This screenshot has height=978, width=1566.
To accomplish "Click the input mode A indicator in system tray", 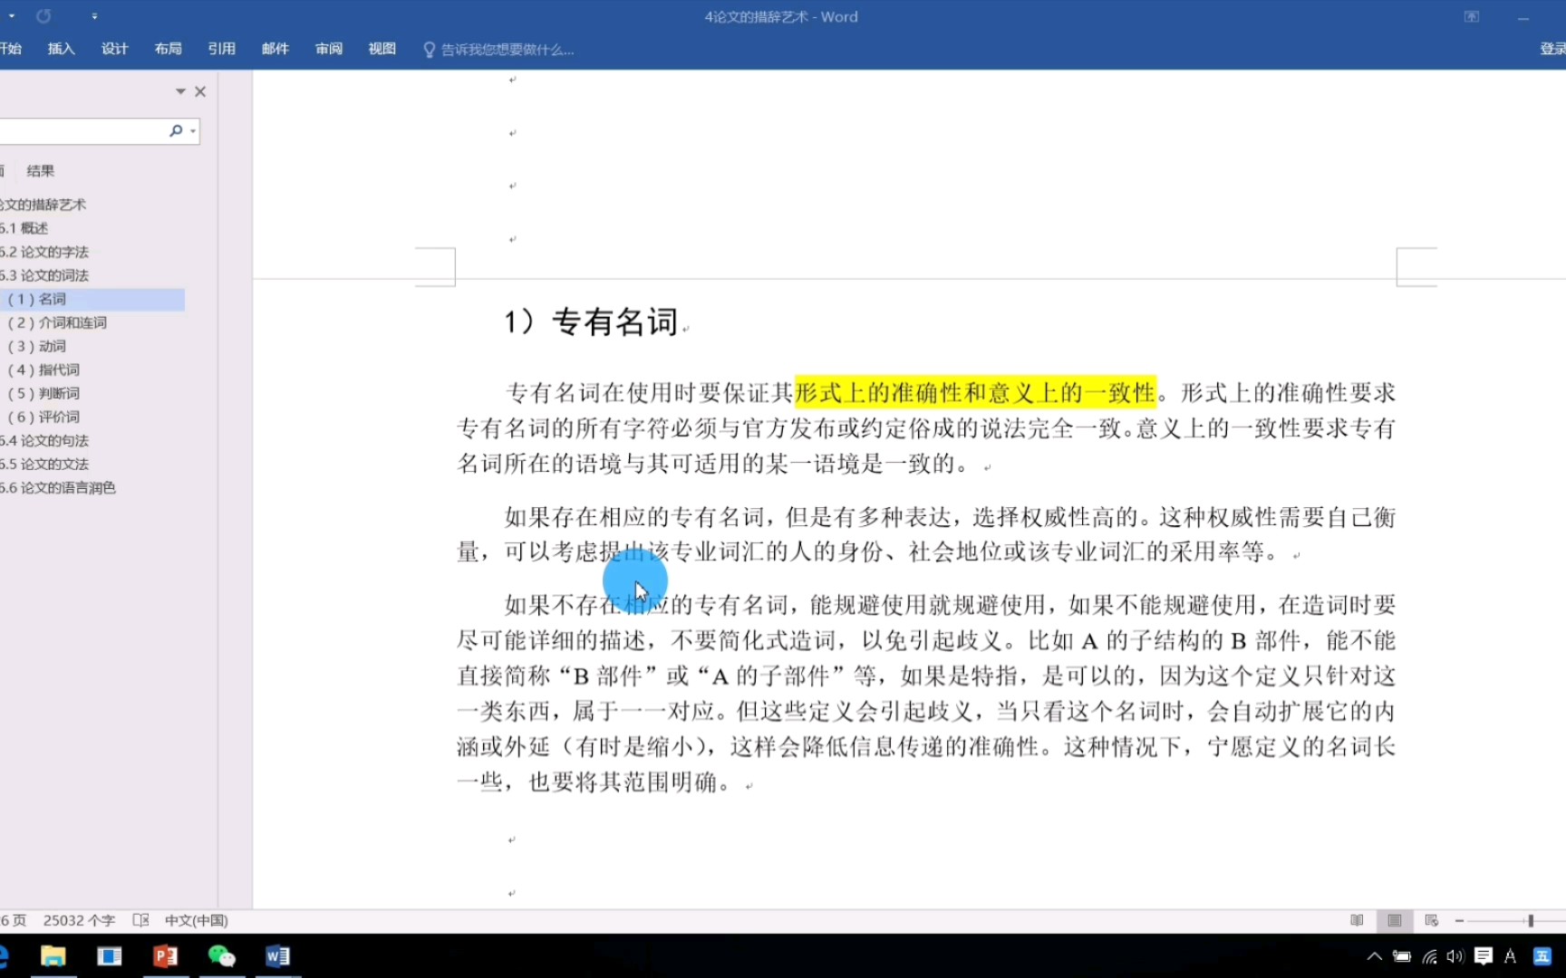I will 1510,956.
